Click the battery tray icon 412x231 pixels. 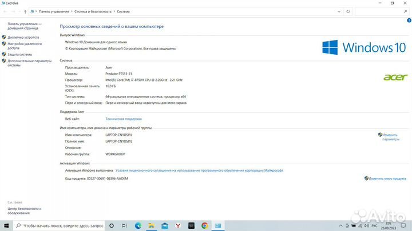(354, 225)
